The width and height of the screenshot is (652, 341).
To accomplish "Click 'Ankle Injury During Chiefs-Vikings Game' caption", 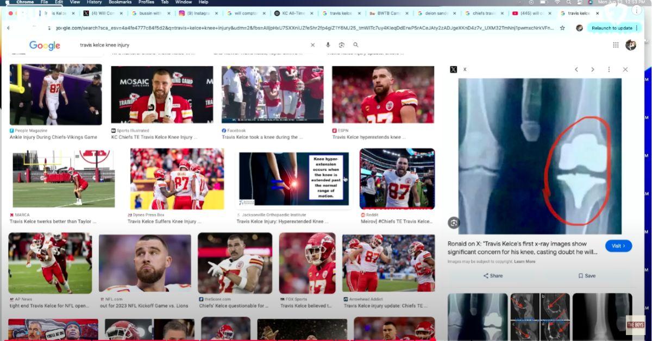I will [x=53, y=137].
